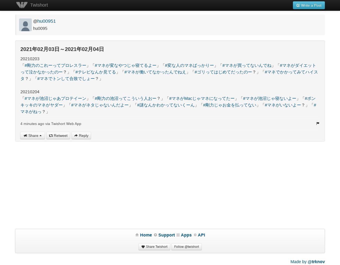Open the Twishort brand link
This screenshot has width=340, height=265.
39,5
